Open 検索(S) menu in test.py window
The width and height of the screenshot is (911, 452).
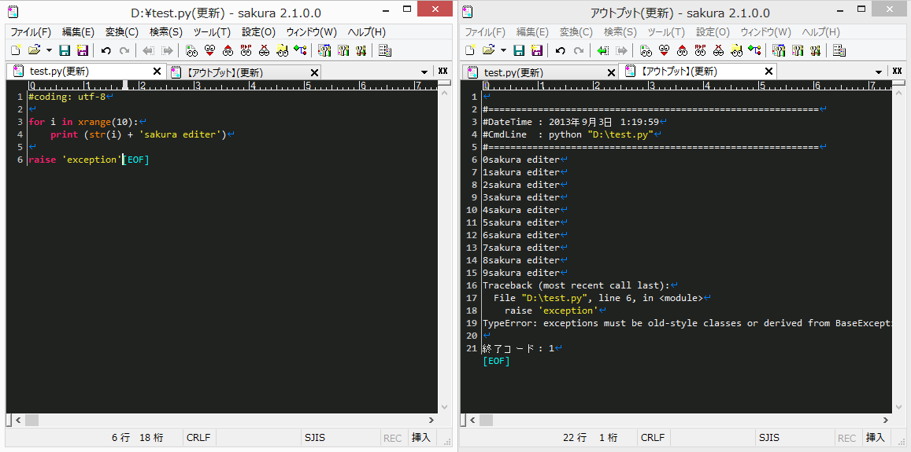tap(166, 32)
